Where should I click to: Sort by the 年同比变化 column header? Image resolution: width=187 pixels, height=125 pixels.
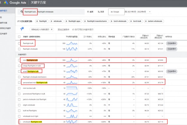click(x=102, y=37)
